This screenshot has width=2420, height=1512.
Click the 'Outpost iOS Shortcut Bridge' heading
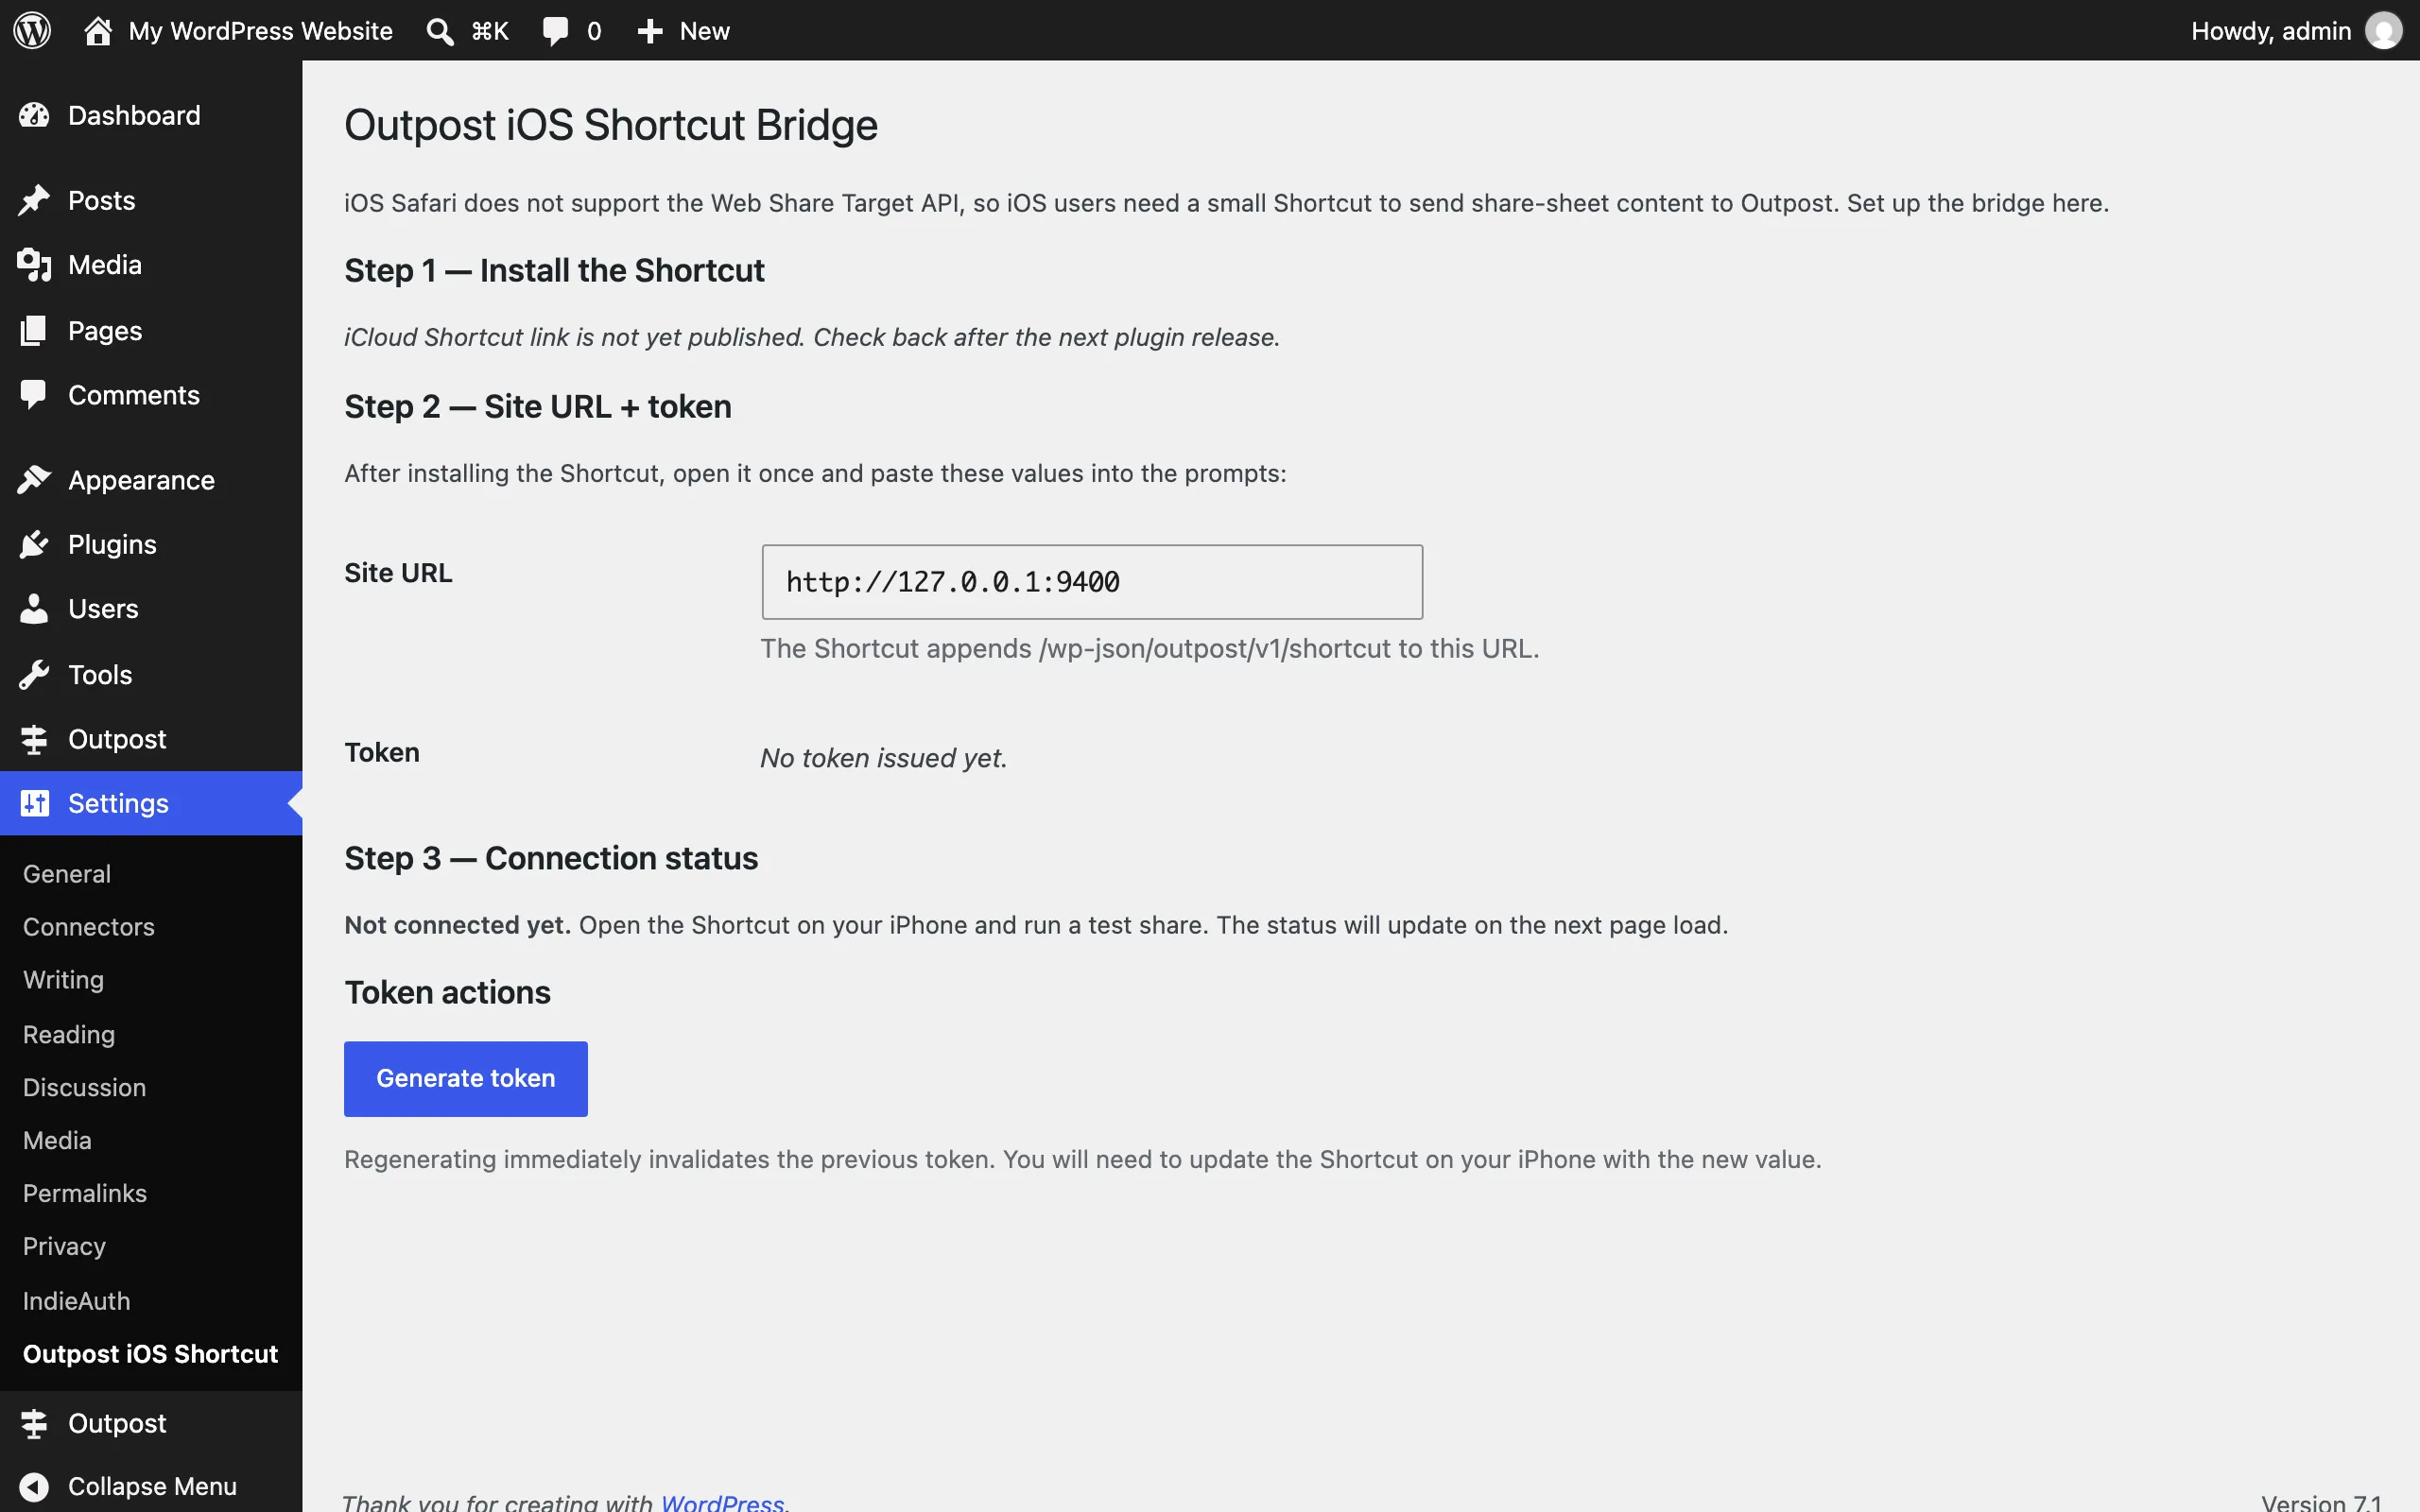point(611,125)
